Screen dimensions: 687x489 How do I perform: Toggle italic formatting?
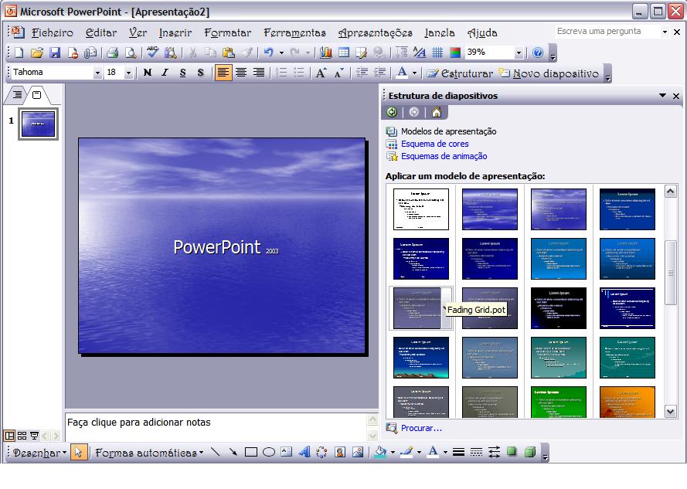pyautogui.click(x=165, y=73)
